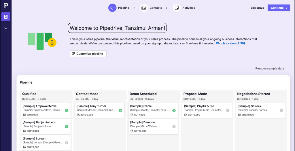This screenshot has height=151, width=295.
Task: Click the Proposal Made stage header
Action: 195,94
